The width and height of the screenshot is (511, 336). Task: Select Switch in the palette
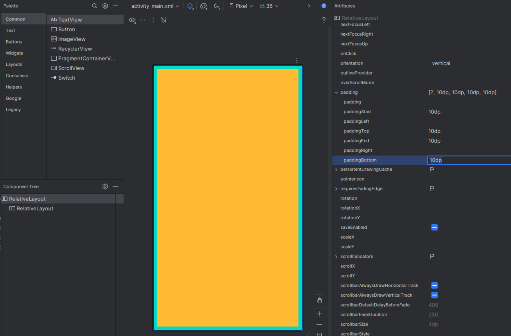[85, 78]
